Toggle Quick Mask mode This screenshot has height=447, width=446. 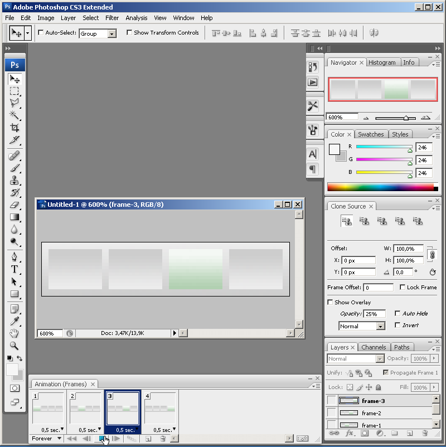14,388
